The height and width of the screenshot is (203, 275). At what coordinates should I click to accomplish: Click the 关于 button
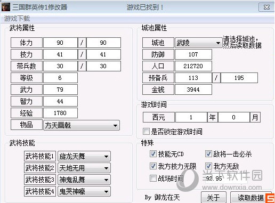coord(214,197)
